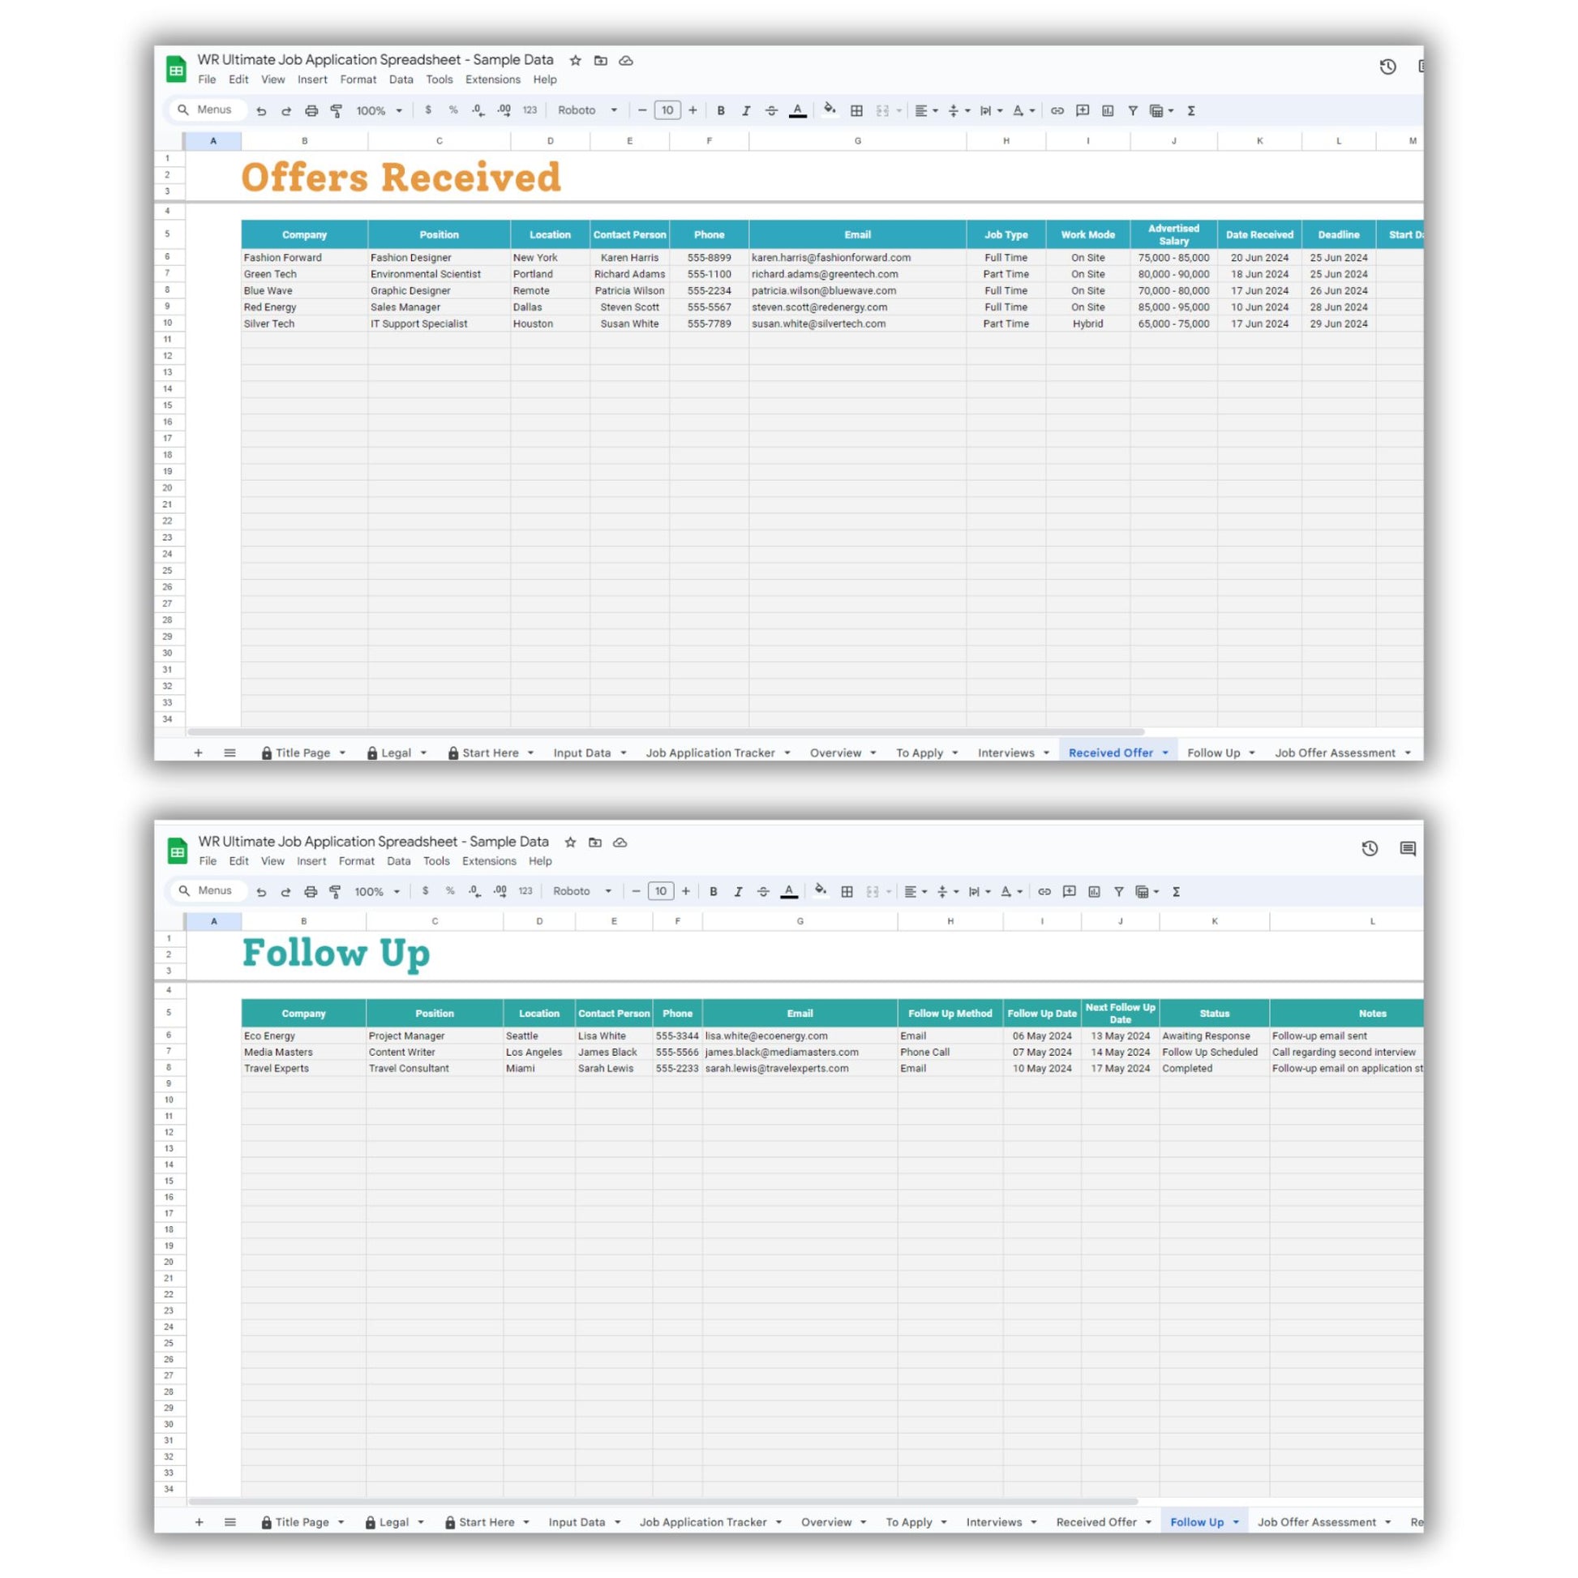Click functions sigma icon in Follow Up window

(1176, 891)
